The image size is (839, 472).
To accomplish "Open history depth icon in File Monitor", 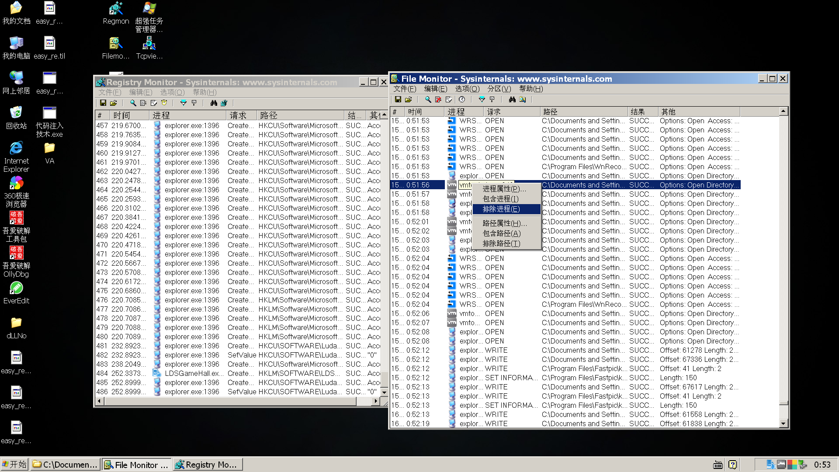I will 492,100.
